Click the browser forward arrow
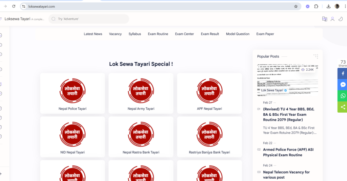 tap(5, 6)
